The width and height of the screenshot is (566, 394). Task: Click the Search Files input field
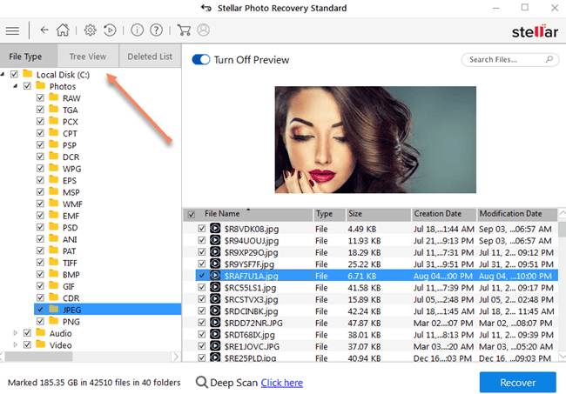(x=510, y=59)
